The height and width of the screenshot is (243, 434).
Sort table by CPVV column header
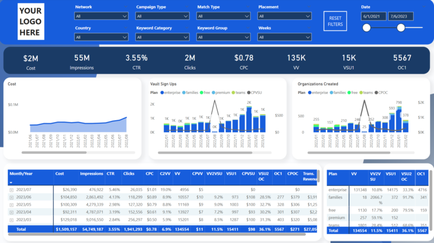[x=197, y=173]
